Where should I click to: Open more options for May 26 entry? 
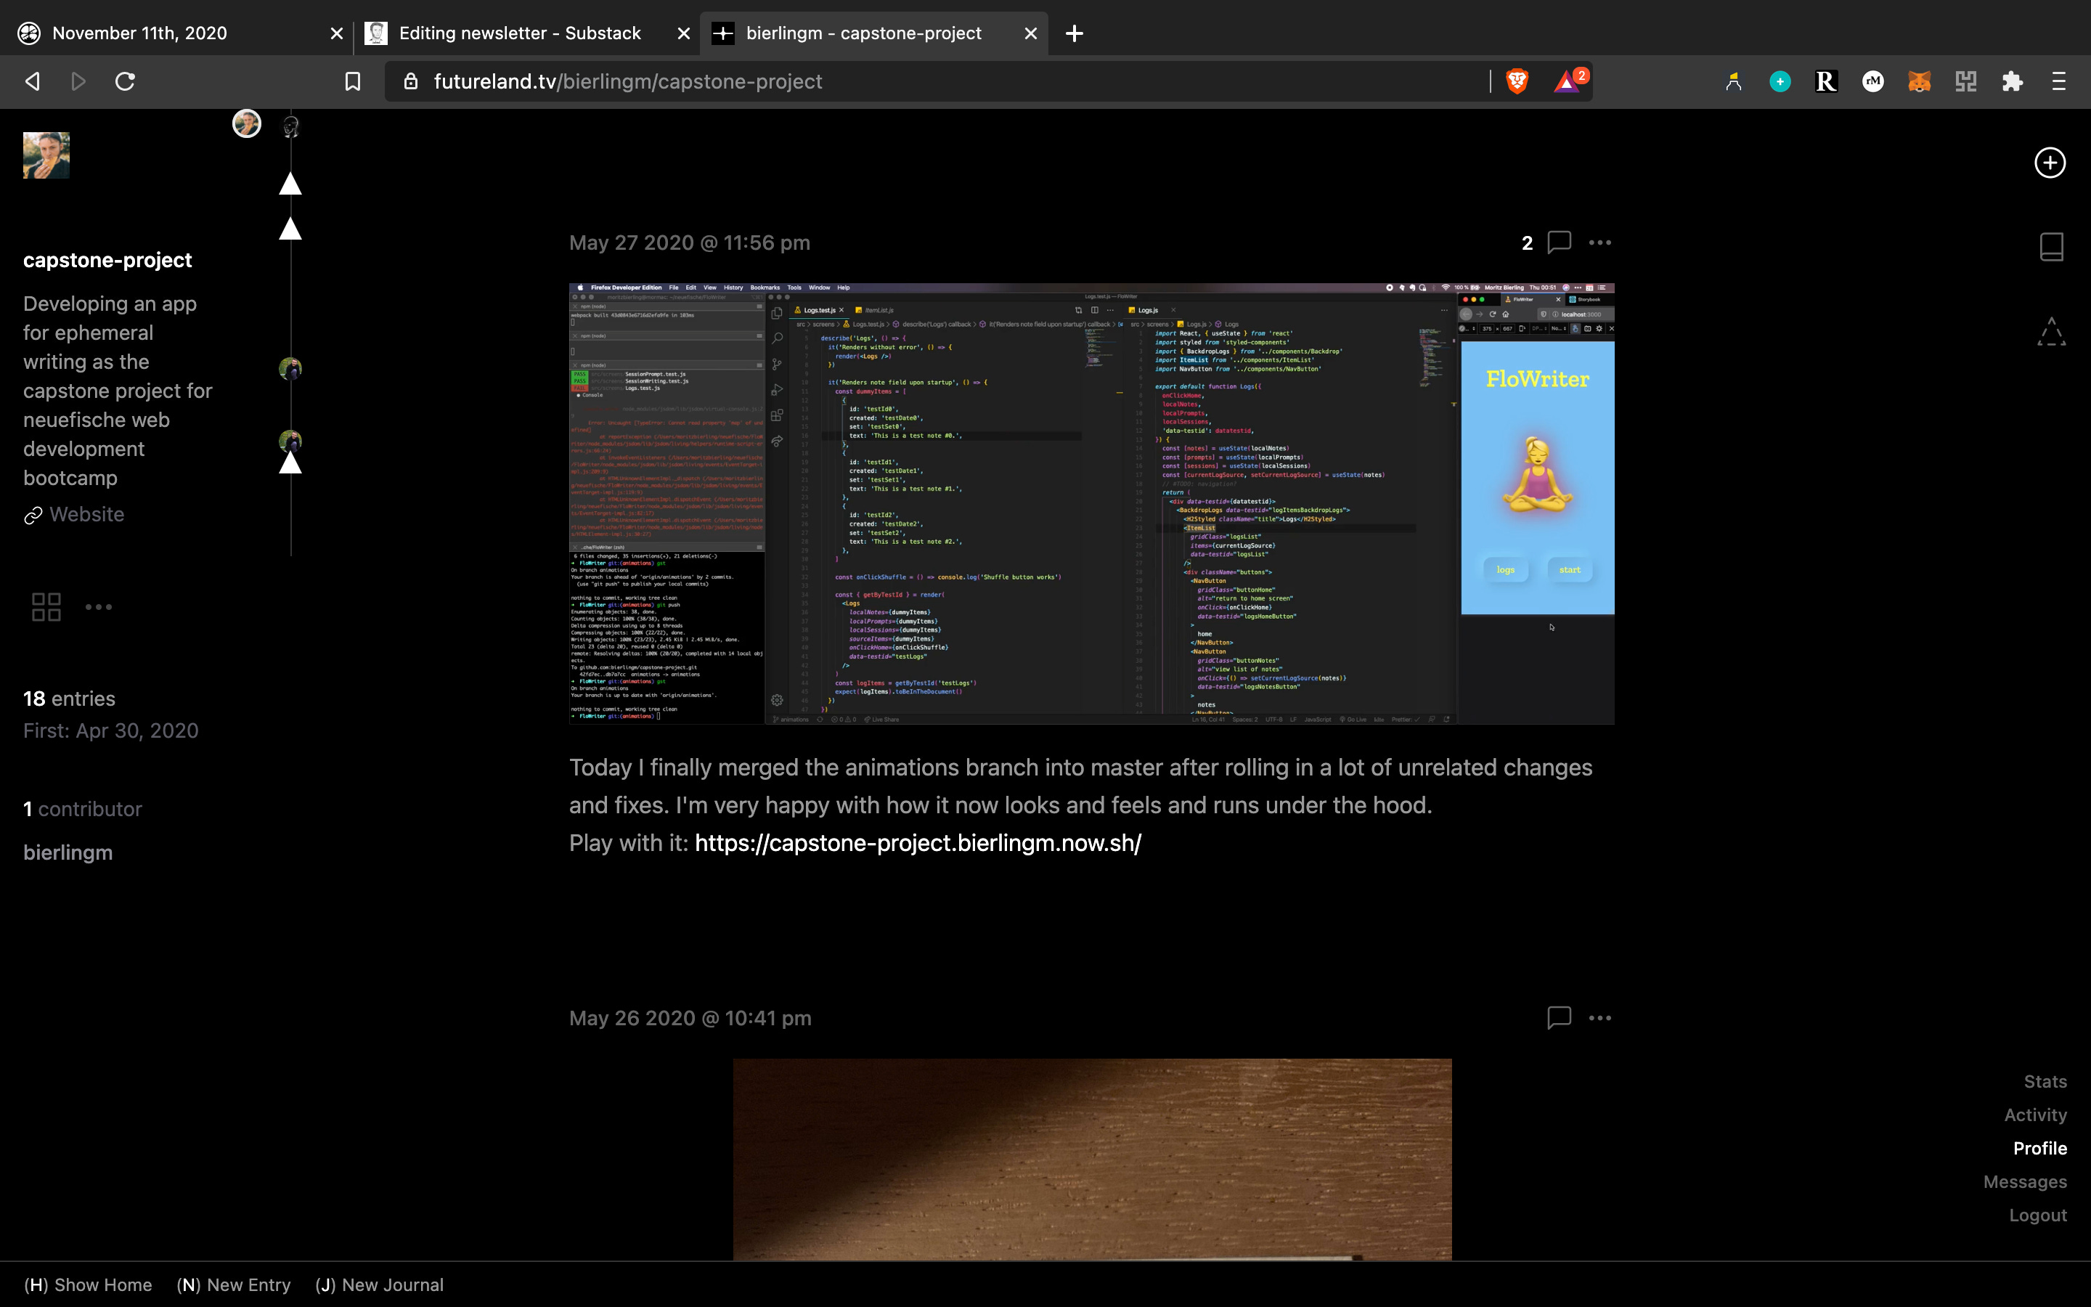pyautogui.click(x=1599, y=1018)
